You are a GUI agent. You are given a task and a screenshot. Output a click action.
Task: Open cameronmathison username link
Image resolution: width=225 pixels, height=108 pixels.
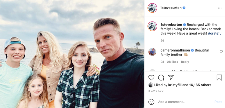click(x=175, y=50)
